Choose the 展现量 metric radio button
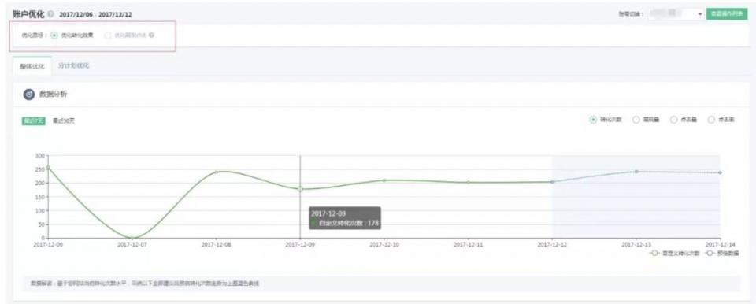This screenshot has height=304, width=756. [636, 120]
